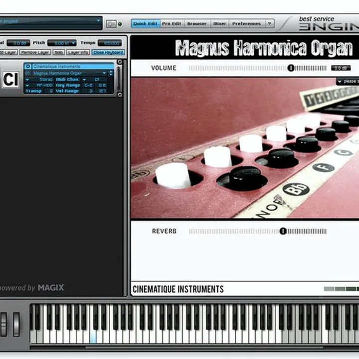
Task: Click the Add Layer button
Action: point(8,52)
